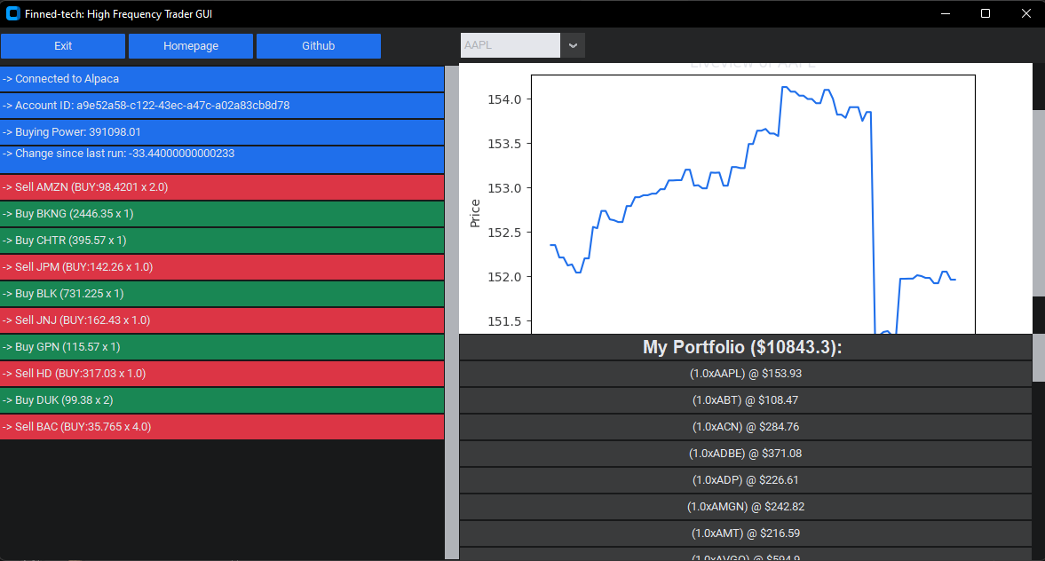Click the Price axis label on chart
This screenshot has height=561, width=1045.
coord(475,213)
